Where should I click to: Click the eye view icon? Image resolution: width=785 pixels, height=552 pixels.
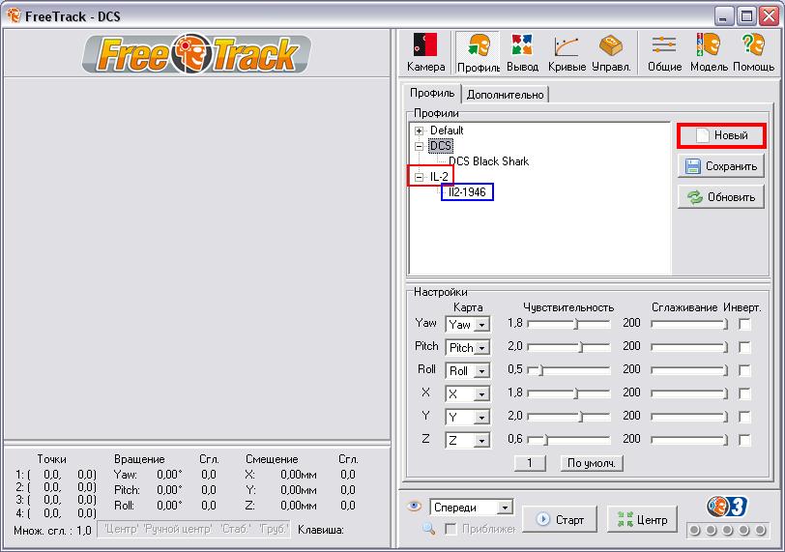(x=414, y=506)
